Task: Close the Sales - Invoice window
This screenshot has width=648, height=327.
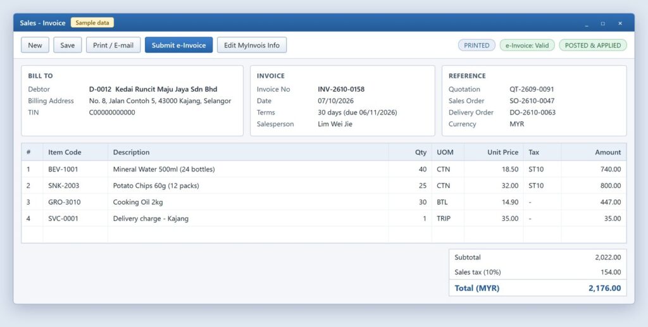Action: point(620,23)
